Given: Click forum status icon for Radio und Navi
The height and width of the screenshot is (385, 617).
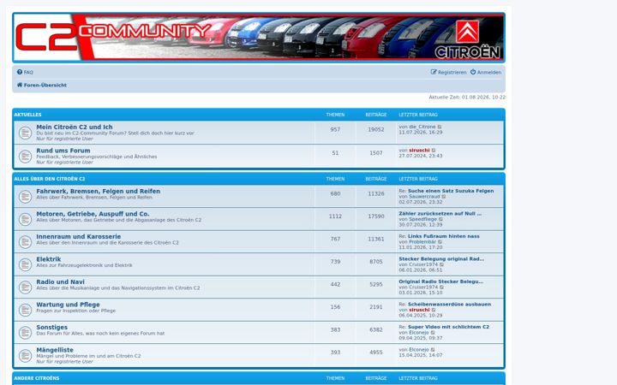Looking at the screenshot, I should tap(25, 287).
